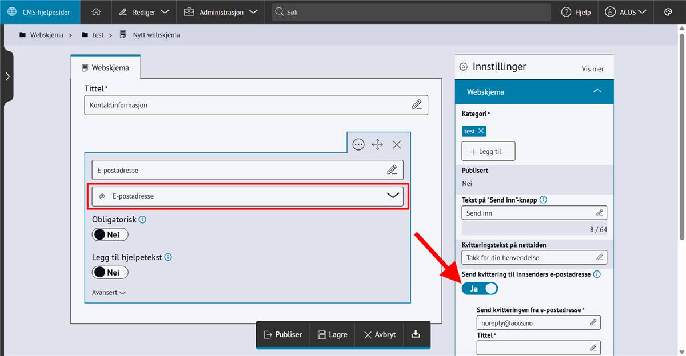Image resolution: width=686 pixels, height=356 pixels.
Task: Enable the Legg til hjelpetekst switch
Action: (x=110, y=272)
